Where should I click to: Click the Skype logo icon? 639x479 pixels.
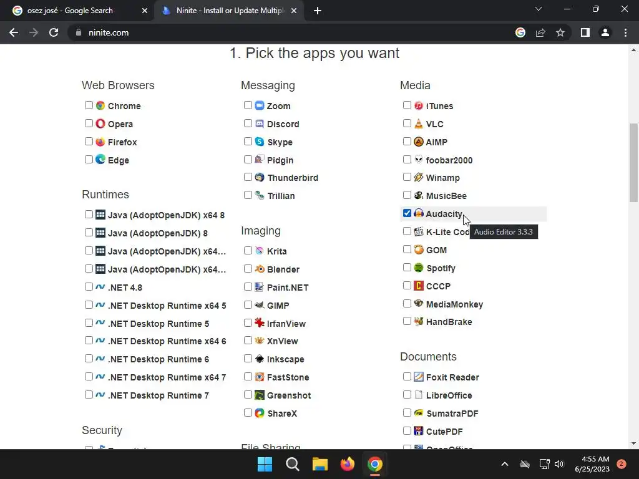(260, 142)
